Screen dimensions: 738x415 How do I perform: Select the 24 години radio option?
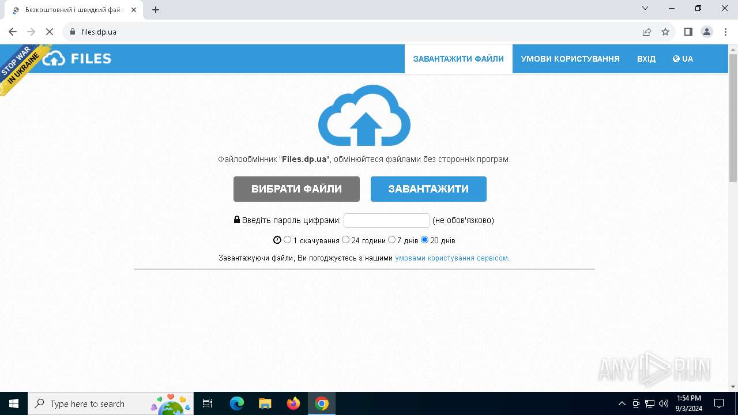point(345,240)
